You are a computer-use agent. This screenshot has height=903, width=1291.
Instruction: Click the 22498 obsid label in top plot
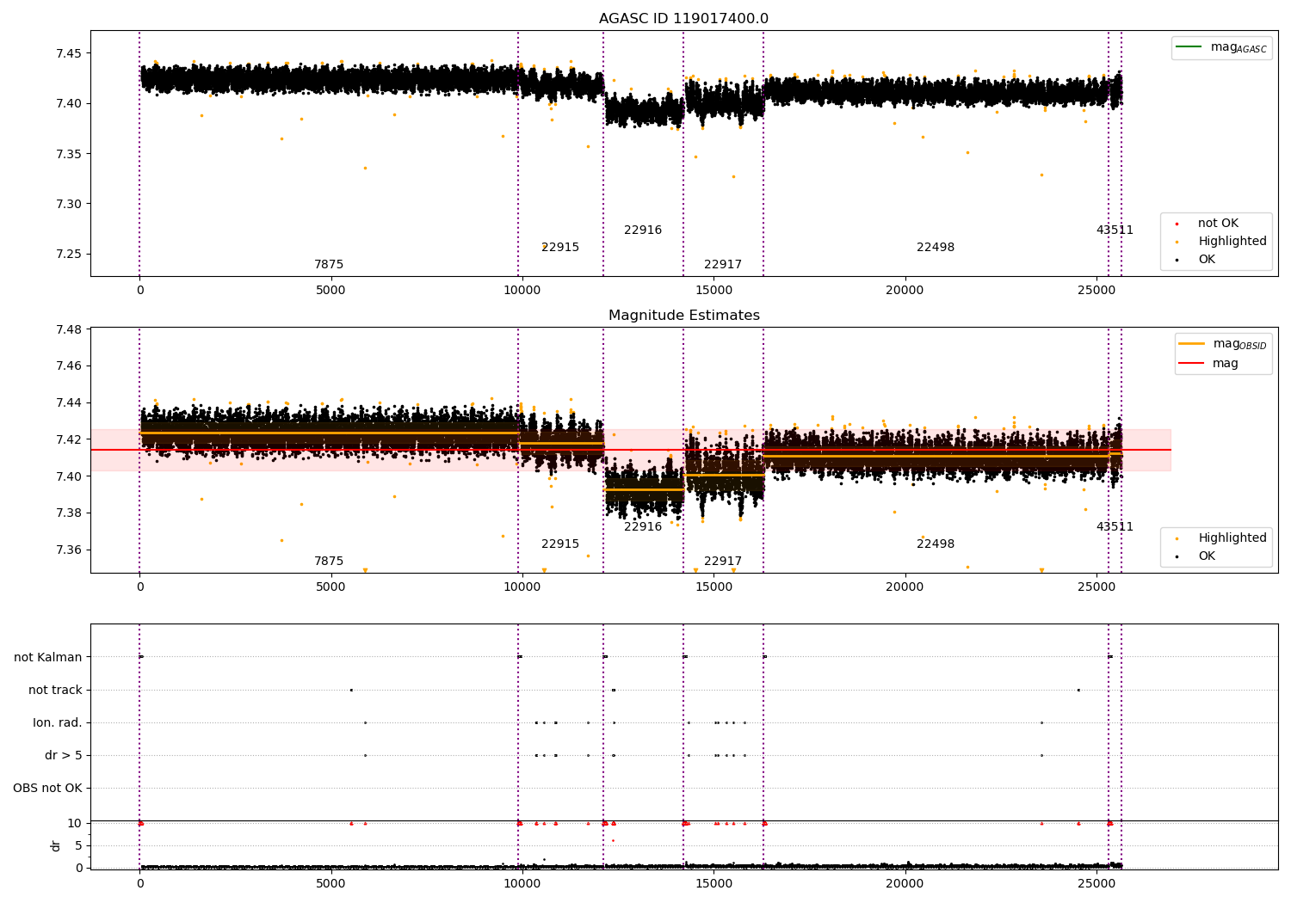pyautogui.click(x=936, y=248)
